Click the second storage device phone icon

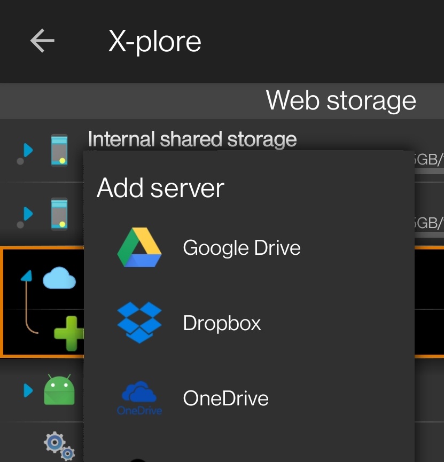tap(59, 214)
